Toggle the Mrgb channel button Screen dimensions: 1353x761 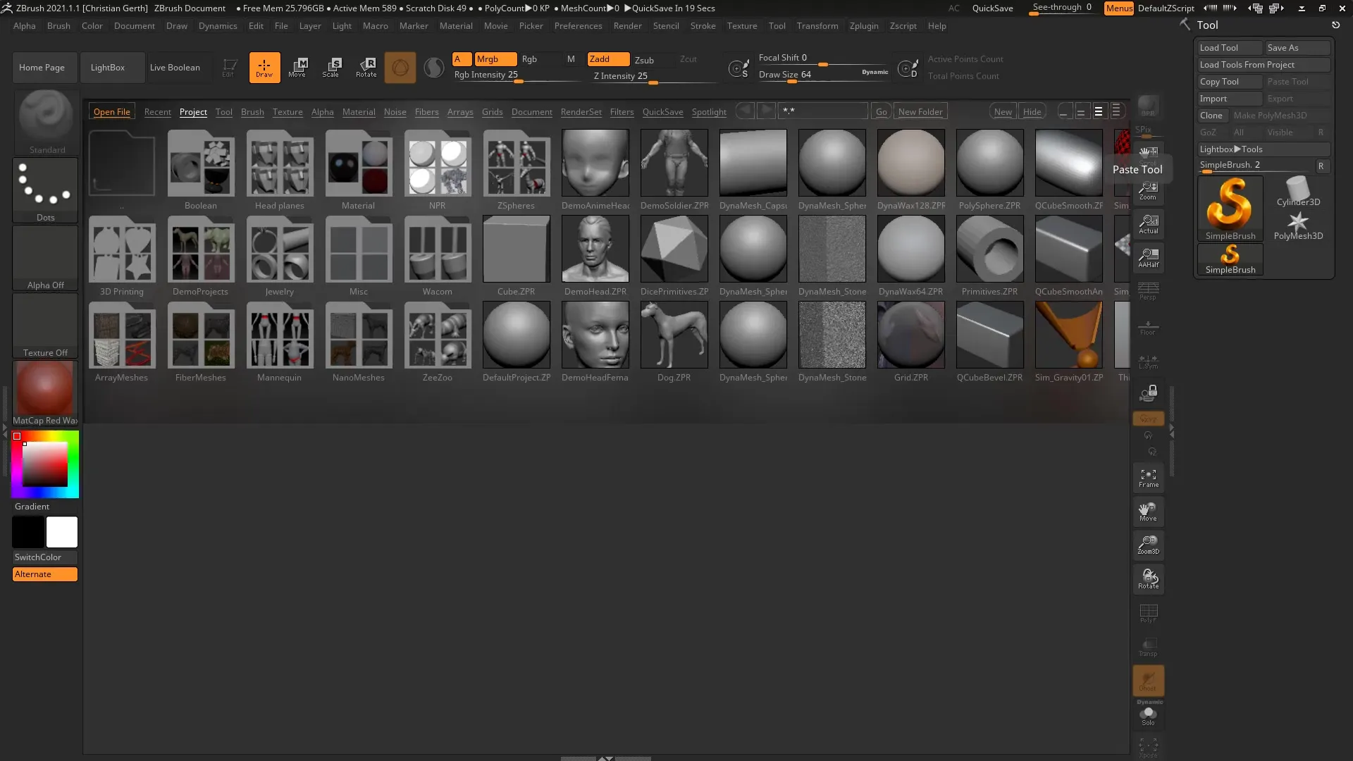tap(495, 59)
